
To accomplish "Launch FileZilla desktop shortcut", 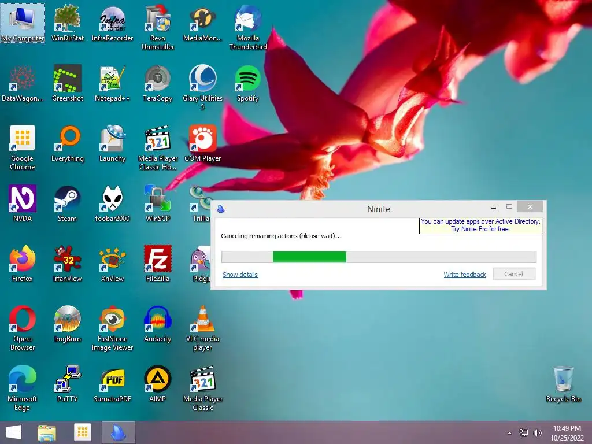I will [x=157, y=263].
